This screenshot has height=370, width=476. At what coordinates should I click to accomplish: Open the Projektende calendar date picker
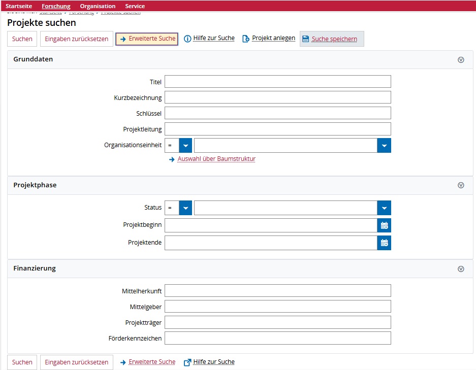click(x=384, y=243)
